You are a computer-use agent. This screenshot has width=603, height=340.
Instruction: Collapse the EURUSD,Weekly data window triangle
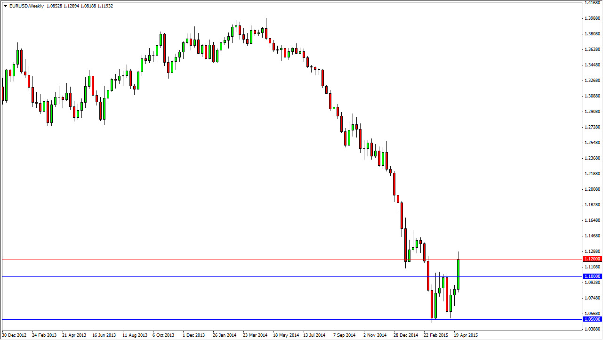pyautogui.click(x=6, y=7)
